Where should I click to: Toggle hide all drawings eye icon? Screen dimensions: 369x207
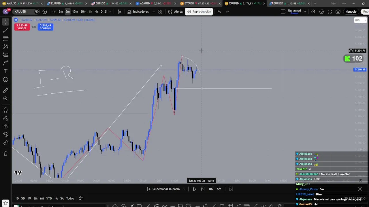(x=5, y=134)
